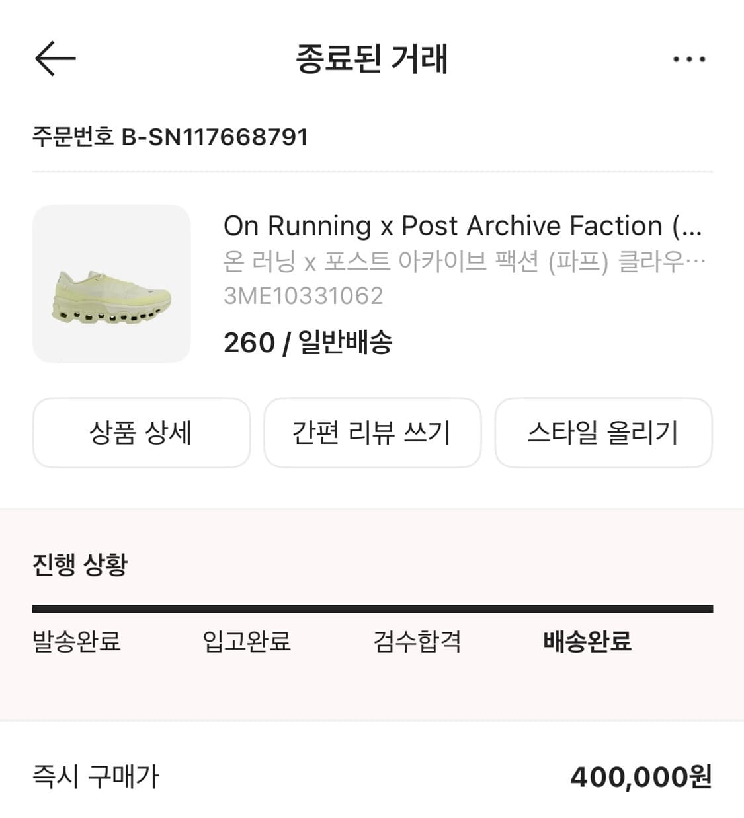
Task: Open the shoe product thumbnail image
Action: tap(111, 284)
